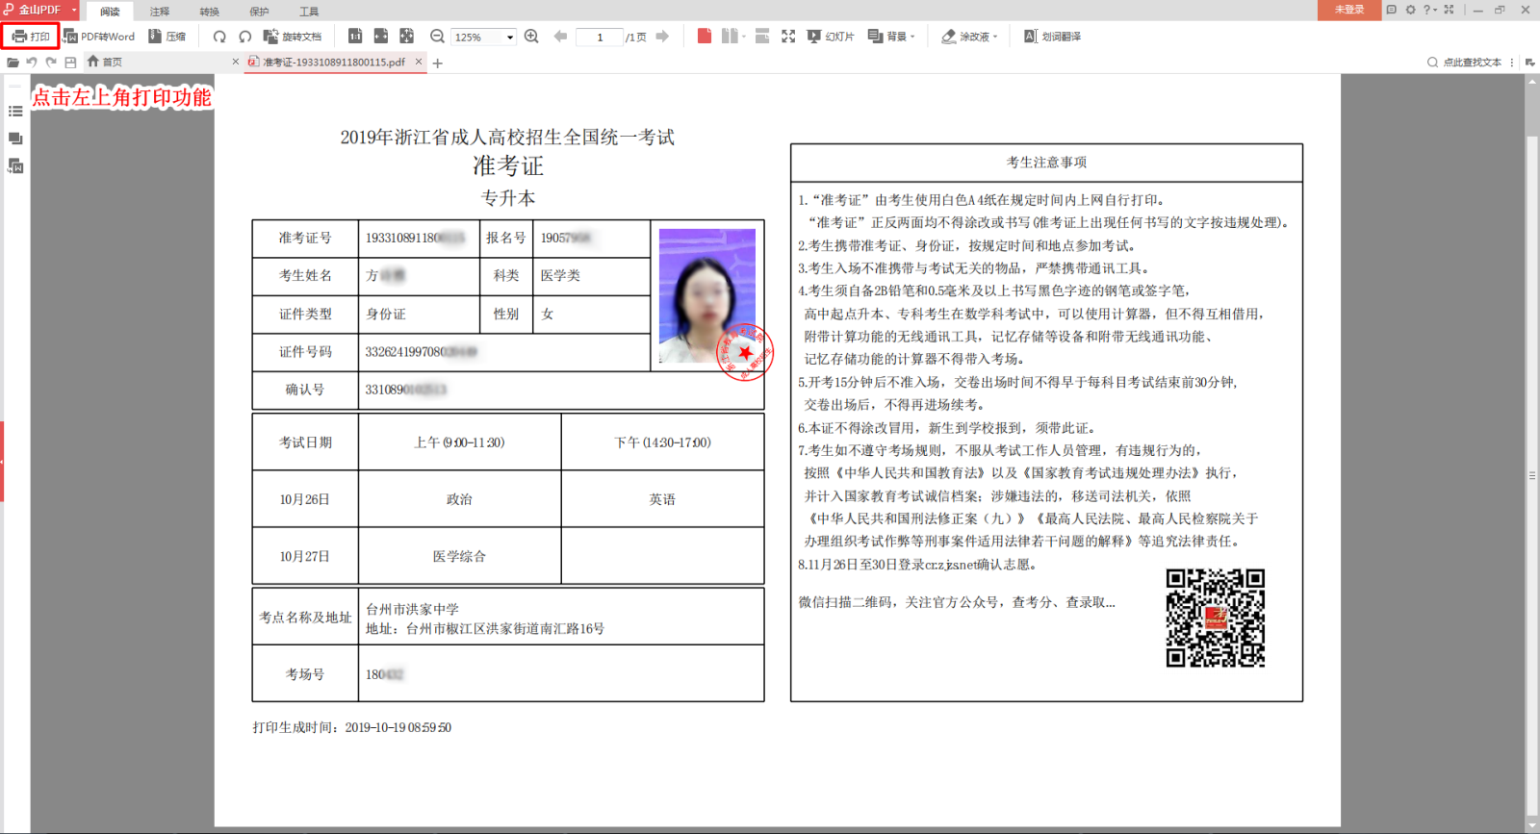
Task: Expand the 涂改液 correction fluid dropdown
Action: coord(995,37)
